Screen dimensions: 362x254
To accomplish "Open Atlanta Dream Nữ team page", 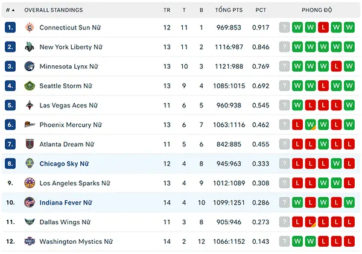I will (x=67, y=144).
